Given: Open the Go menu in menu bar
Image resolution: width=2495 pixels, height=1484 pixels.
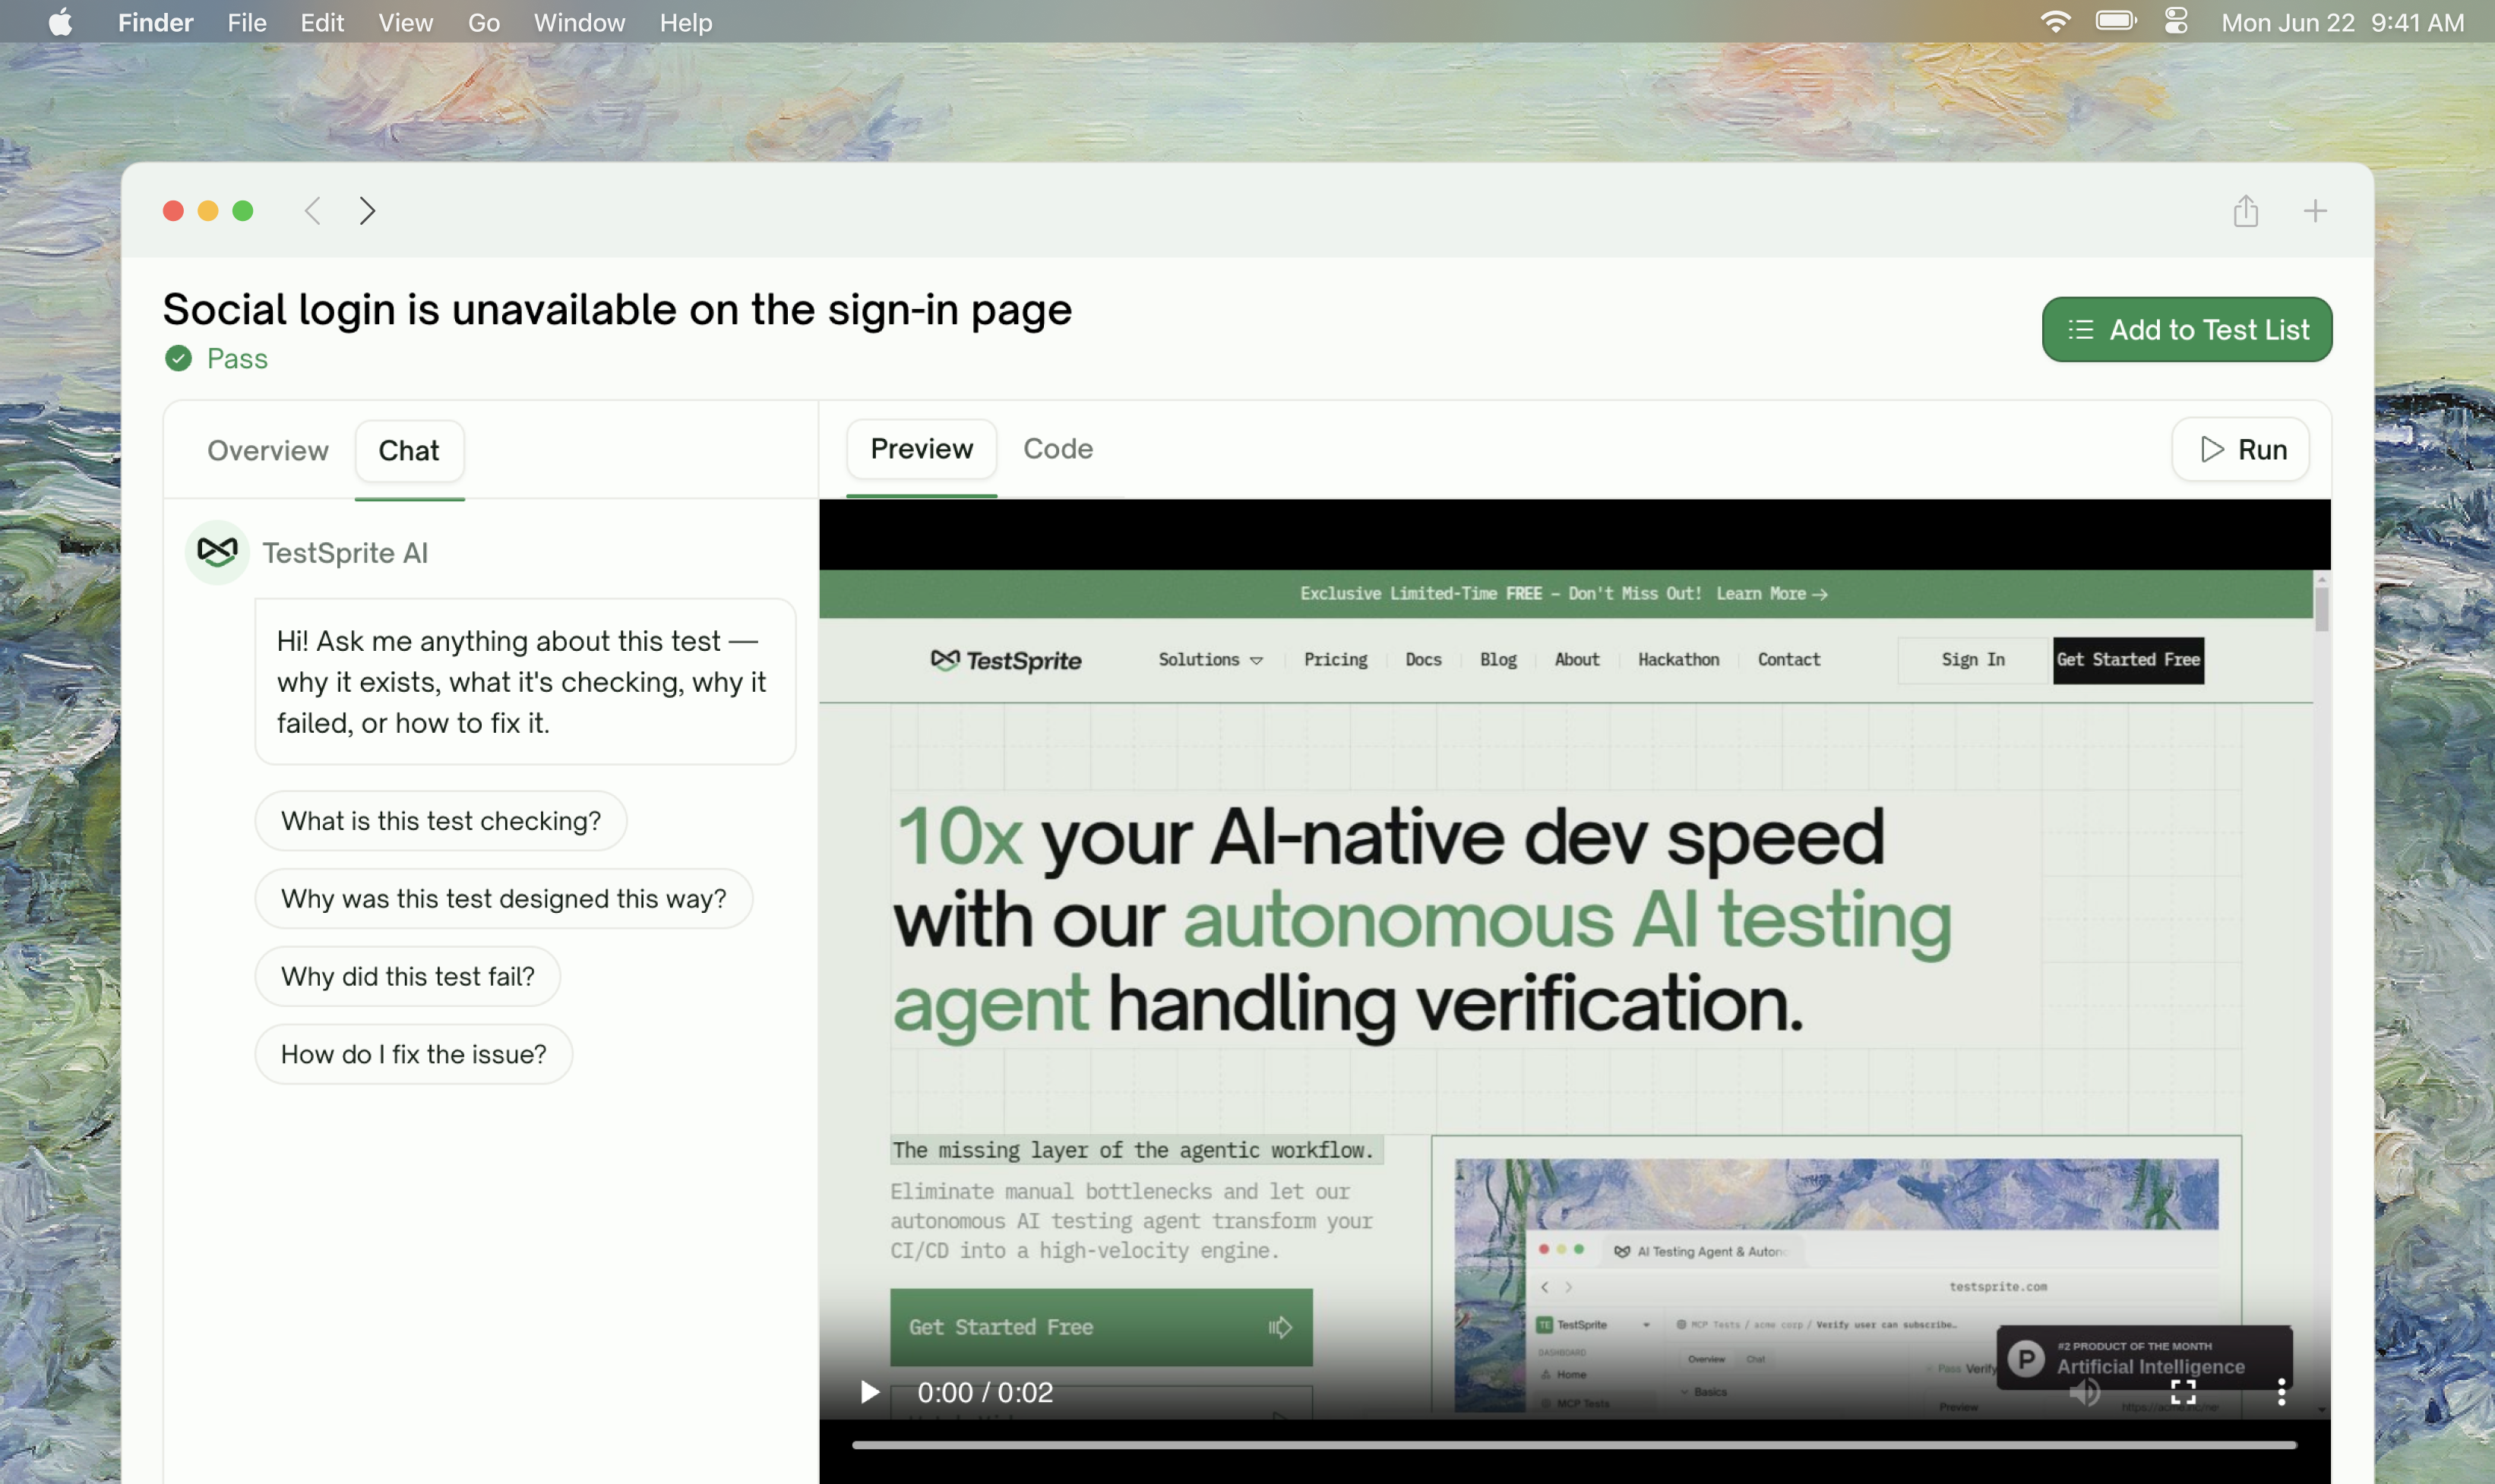Looking at the screenshot, I should point(483,22).
